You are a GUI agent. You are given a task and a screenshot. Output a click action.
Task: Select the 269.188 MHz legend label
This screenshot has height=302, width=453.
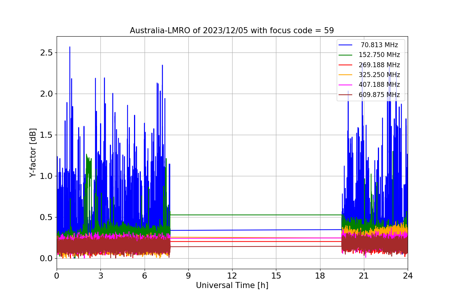(x=379, y=65)
